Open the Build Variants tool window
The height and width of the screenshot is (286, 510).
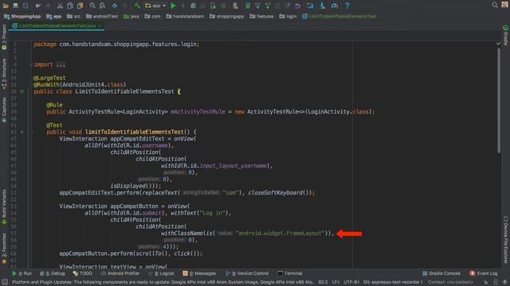(x=4, y=207)
